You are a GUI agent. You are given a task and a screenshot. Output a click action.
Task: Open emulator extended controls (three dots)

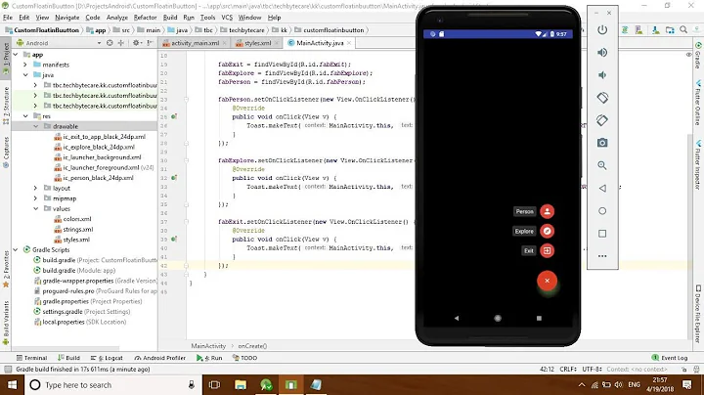point(602,256)
